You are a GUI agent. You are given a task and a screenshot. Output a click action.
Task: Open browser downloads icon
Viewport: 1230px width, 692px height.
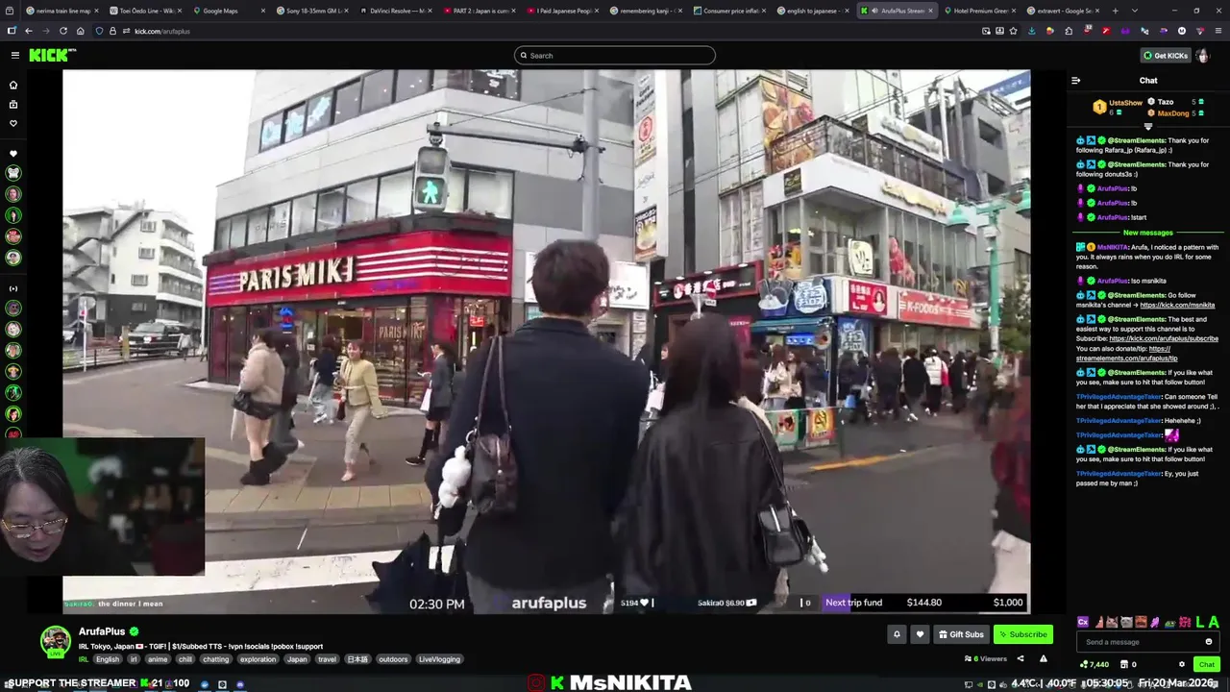click(1031, 31)
